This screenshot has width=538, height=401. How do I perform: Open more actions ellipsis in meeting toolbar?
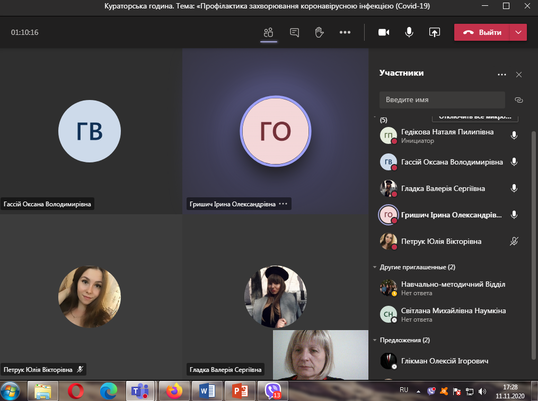(x=345, y=32)
